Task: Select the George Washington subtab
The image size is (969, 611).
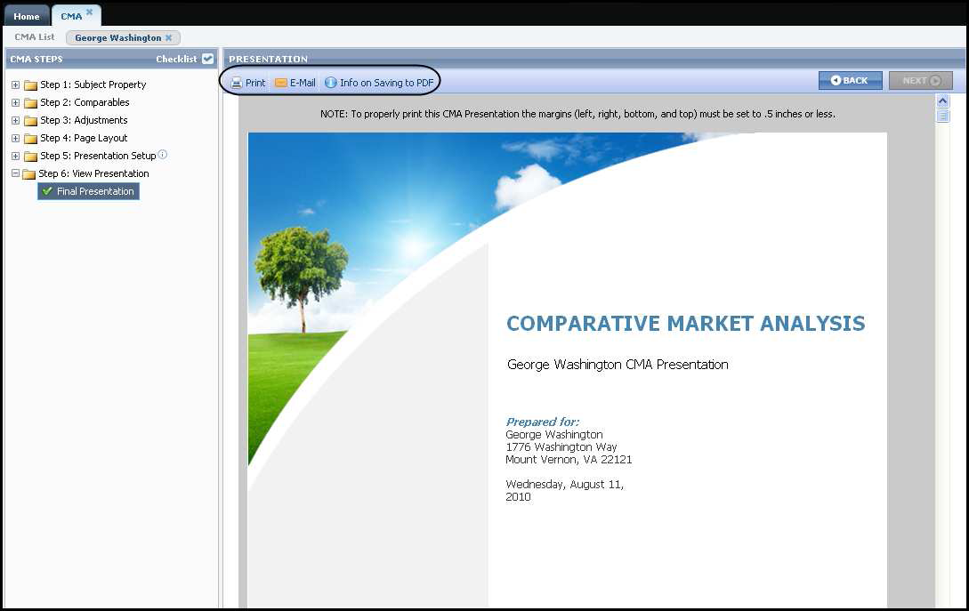Action: pos(118,37)
